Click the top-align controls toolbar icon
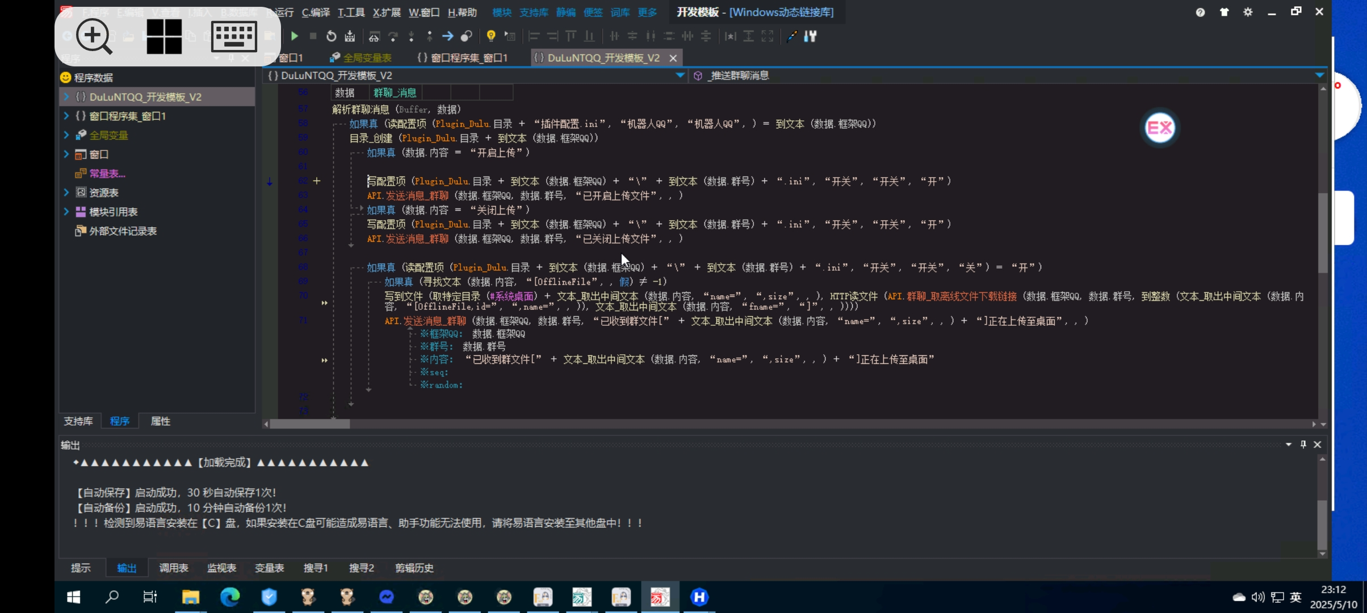This screenshot has height=613, width=1367. tap(571, 36)
